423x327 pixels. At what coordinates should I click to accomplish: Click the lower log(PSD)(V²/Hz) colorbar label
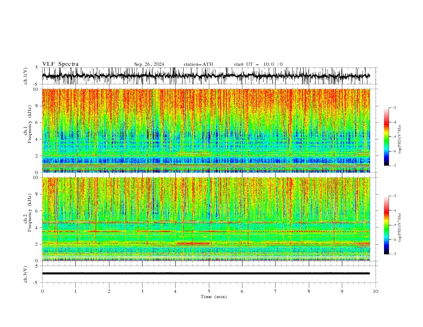coord(400,227)
